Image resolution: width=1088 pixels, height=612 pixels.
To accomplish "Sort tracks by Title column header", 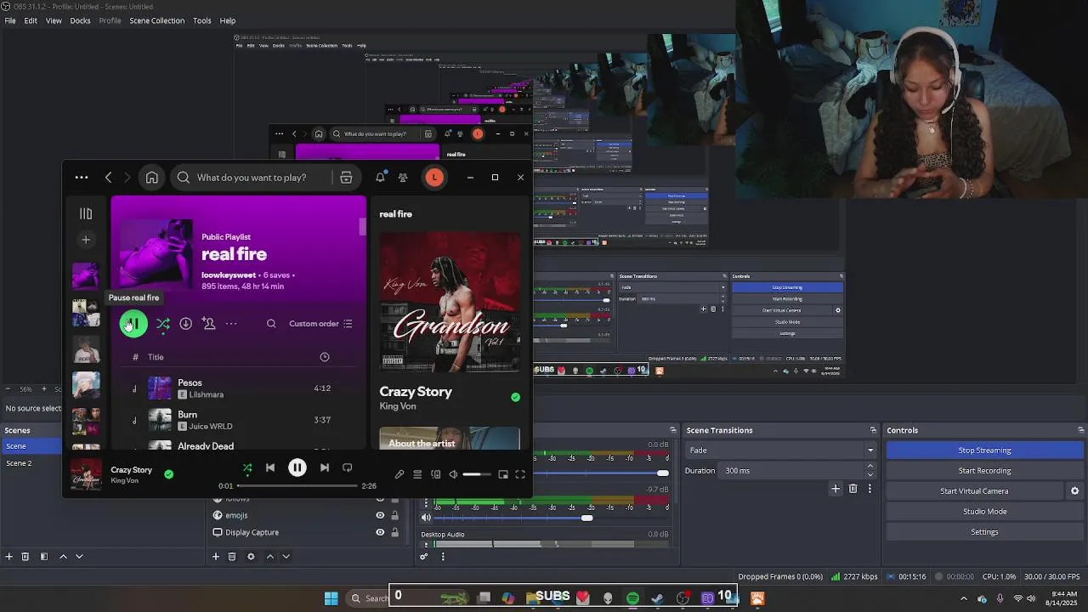I will 156,357.
